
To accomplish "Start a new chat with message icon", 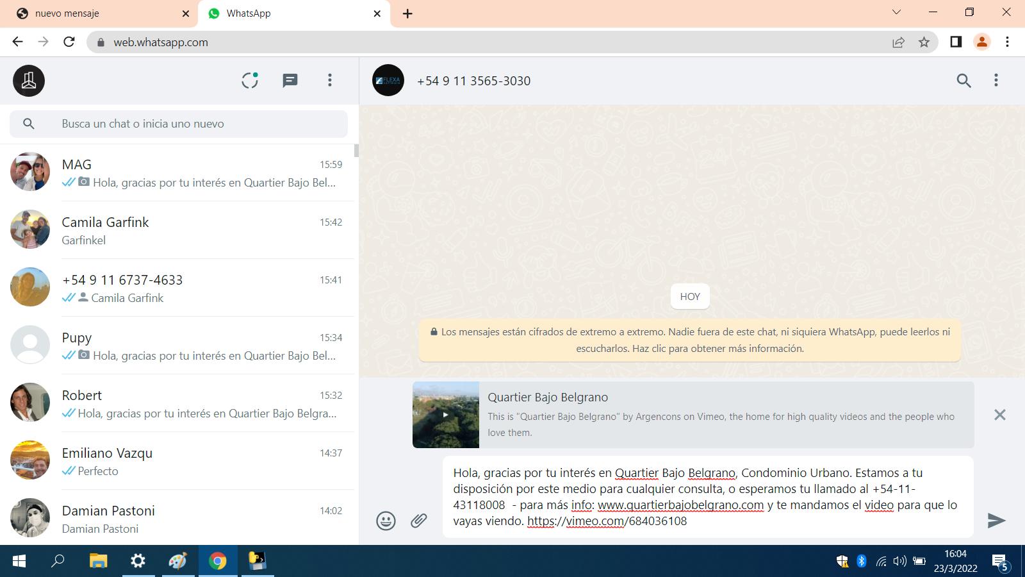I will coord(290,80).
